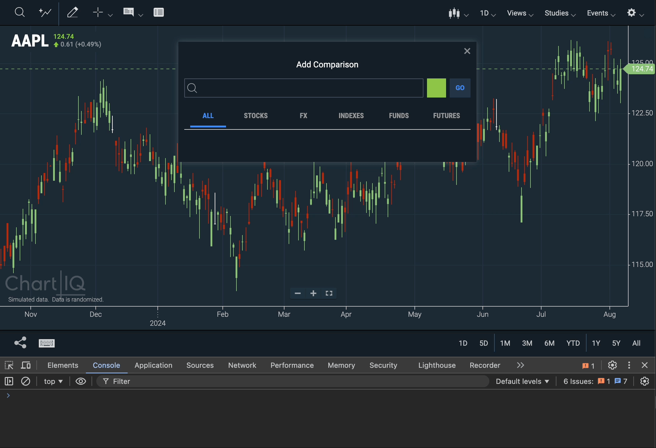Click the crosshair toggle icon
The height and width of the screenshot is (448, 656).
[98, 12]
